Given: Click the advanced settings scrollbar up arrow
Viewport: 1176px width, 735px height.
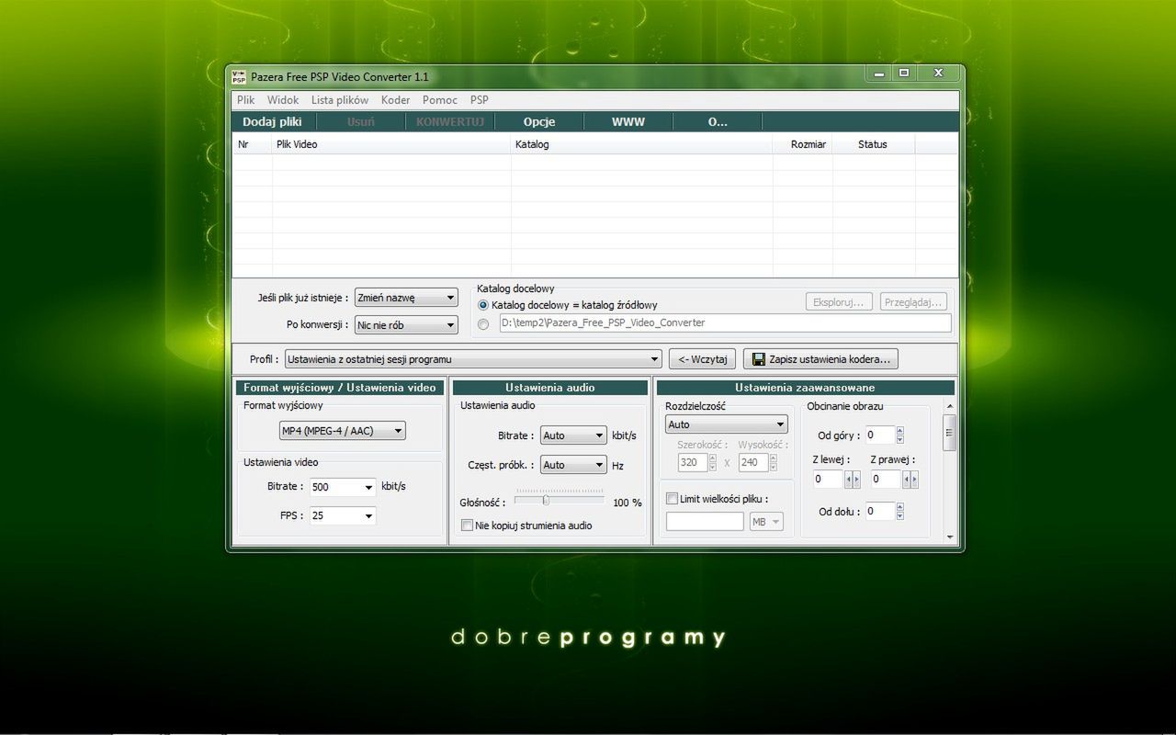Looking at the screenshot, I should coord(950,405).
